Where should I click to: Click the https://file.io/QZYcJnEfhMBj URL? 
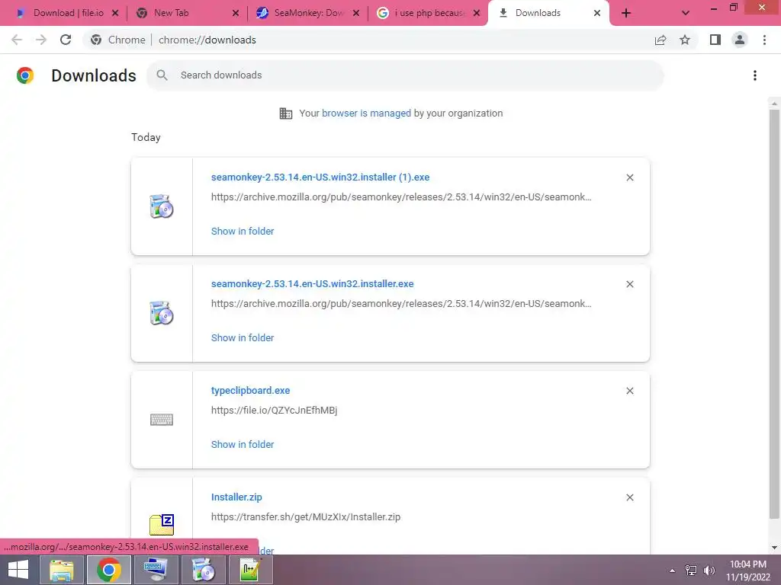tap(274, 411)
